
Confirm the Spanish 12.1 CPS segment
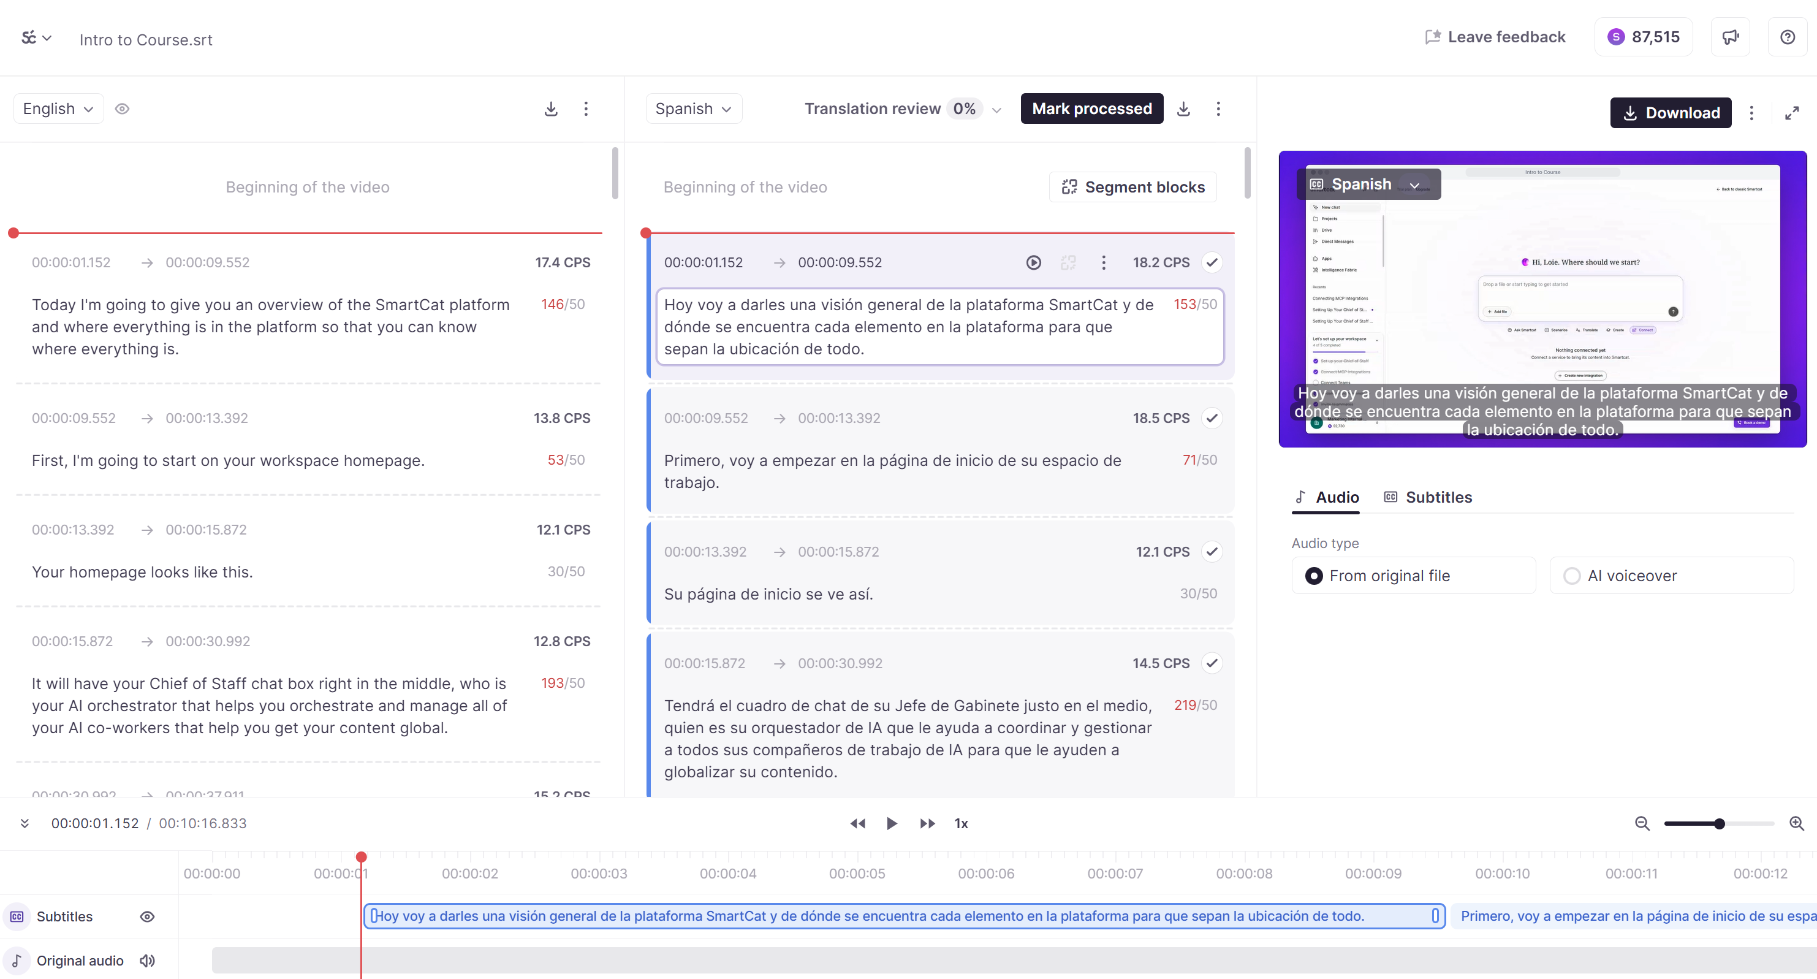(x=1212, y=551)
